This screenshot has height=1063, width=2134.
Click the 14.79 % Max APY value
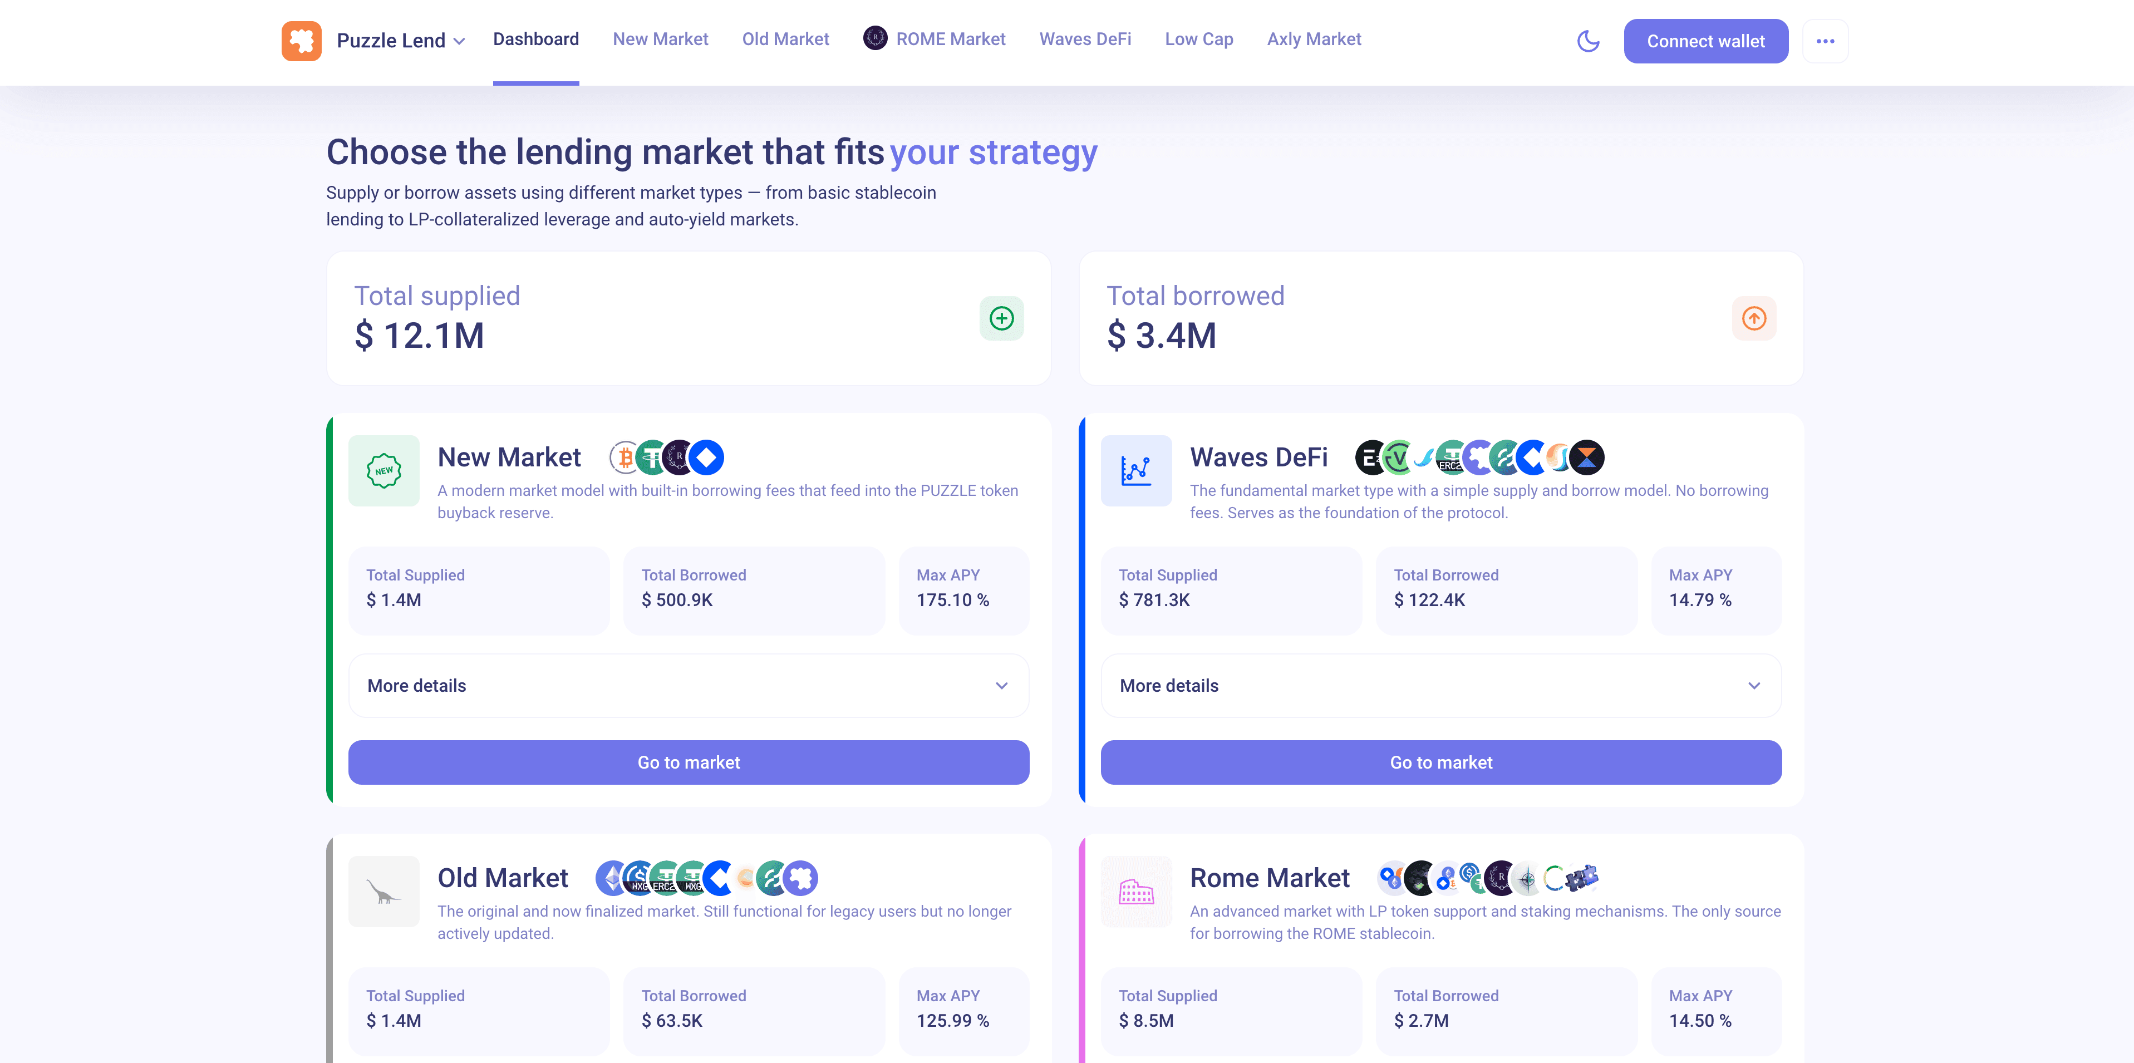pyautogui.click(x=1700, y=600)
